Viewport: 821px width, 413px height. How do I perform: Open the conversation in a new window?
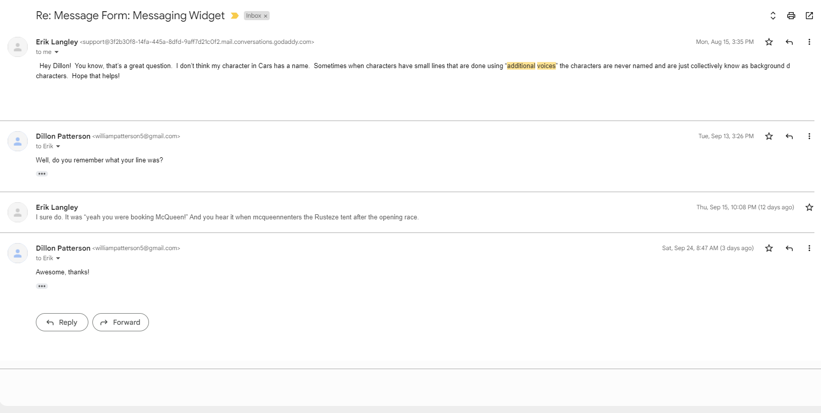[x=809, y=16]
